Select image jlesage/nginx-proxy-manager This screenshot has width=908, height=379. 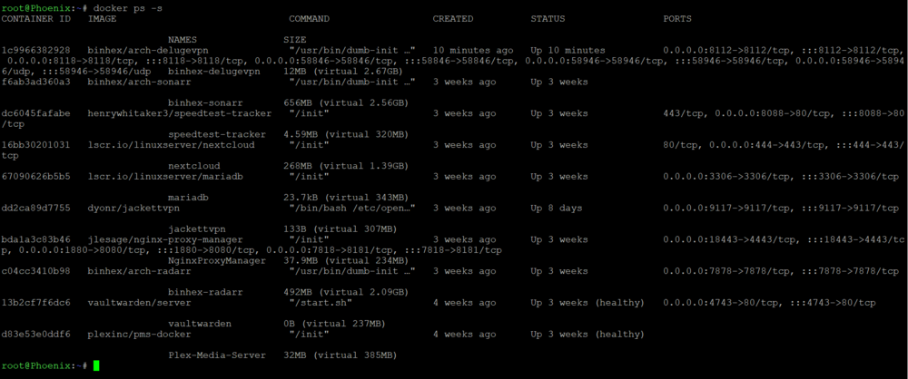(165, 239)
